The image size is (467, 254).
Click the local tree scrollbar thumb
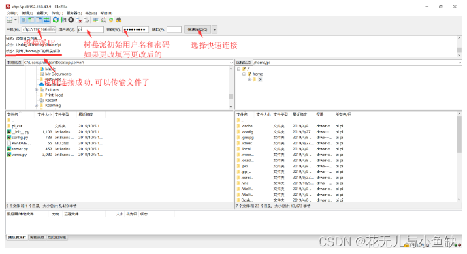[x=231, y=97]
